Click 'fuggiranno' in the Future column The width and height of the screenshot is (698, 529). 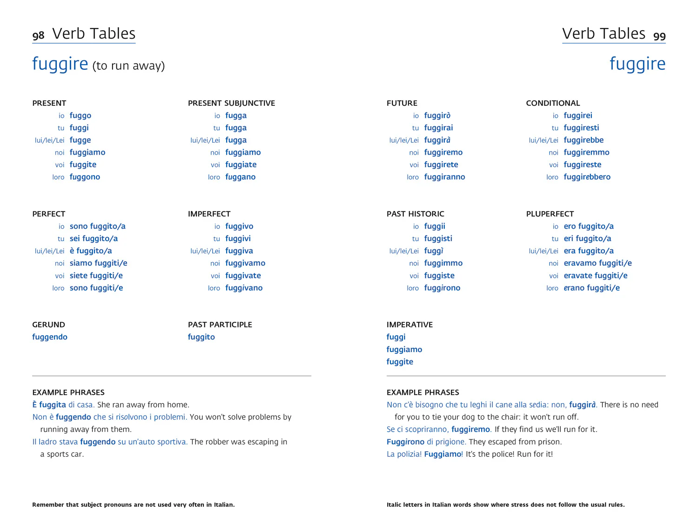pyautogui.click(x=444, y=177)
